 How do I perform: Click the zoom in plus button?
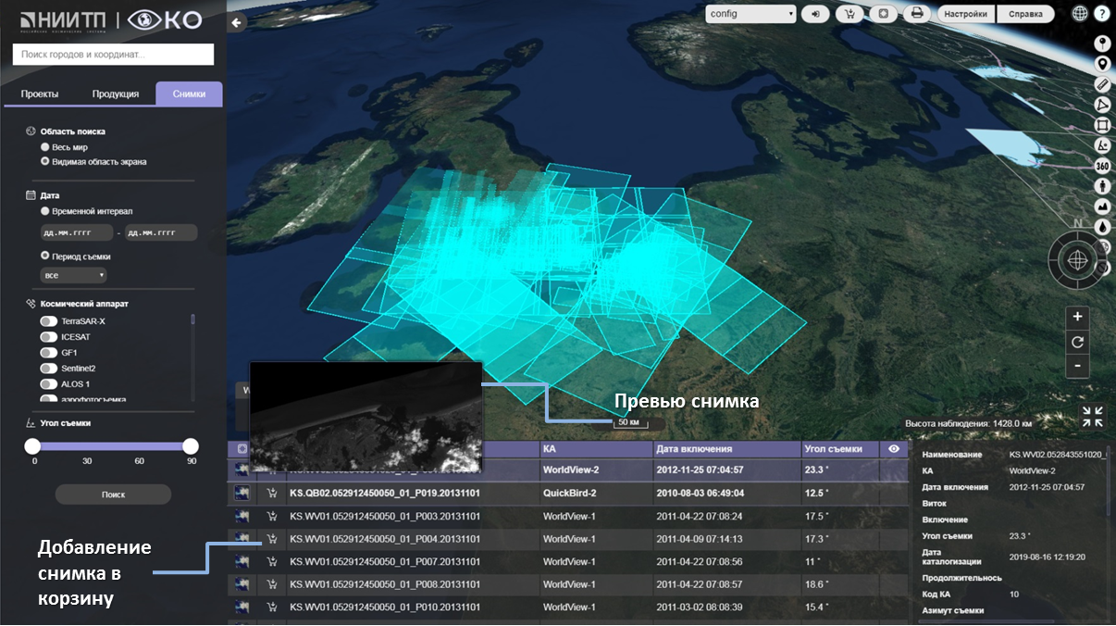(x=1077, y=317)
